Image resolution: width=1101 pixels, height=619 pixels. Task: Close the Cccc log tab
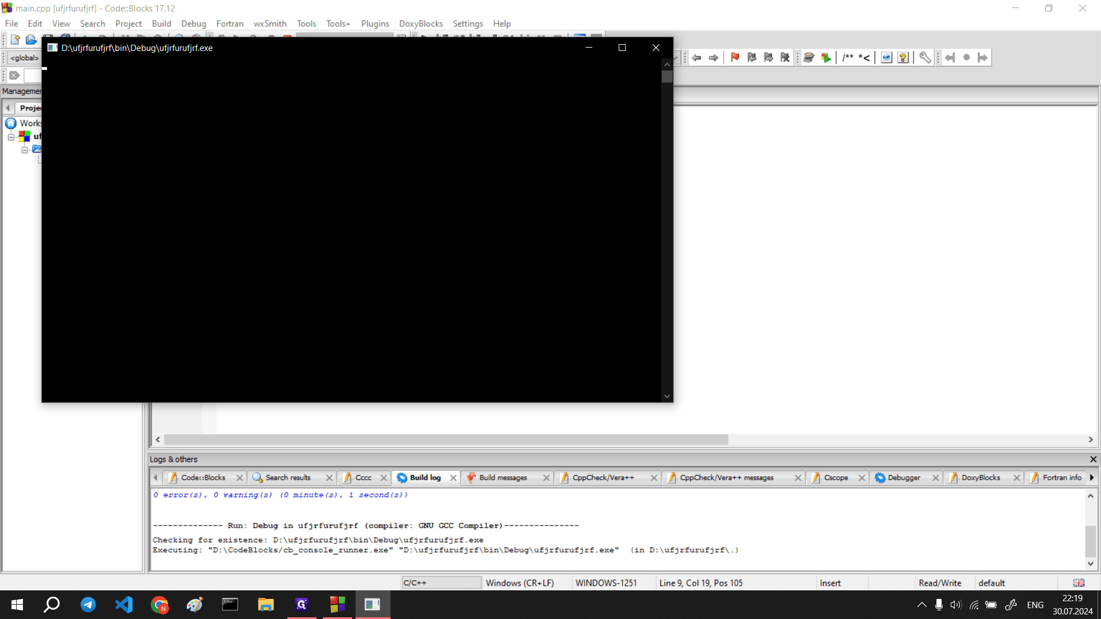(x=384, y=478)
